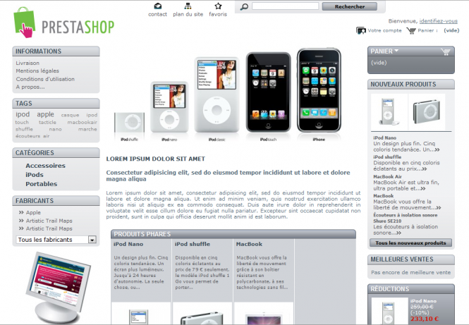
Task: Click Tous les nouveaux produits button
Action: click(410, 243)
